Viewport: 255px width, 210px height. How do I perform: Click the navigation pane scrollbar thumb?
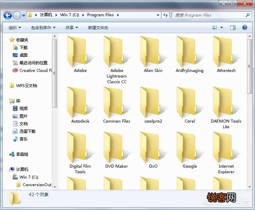[x=55, y=73]
